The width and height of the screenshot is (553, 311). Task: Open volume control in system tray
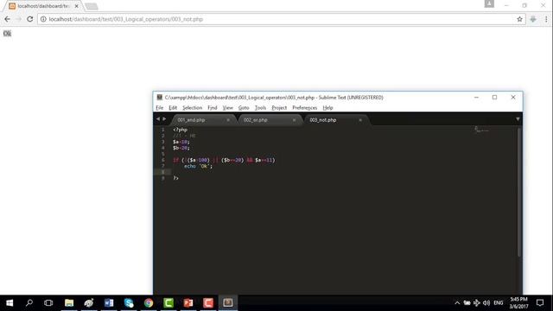[486, 303]
